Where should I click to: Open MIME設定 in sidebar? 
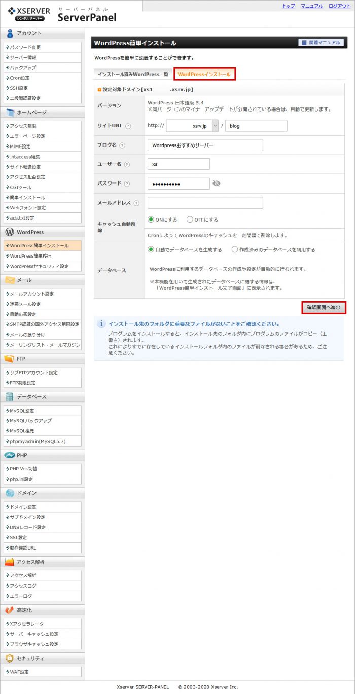coord(43,146)
